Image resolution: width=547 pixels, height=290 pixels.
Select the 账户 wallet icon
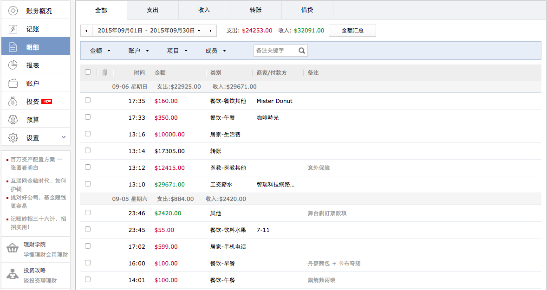click(x=13, y=84)
